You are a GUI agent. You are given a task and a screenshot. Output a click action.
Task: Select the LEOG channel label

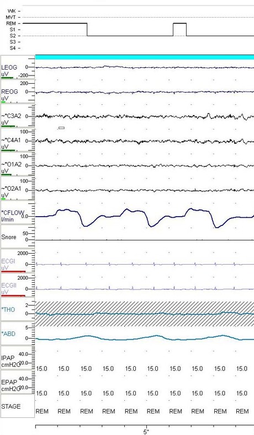[x=9, y=67]
